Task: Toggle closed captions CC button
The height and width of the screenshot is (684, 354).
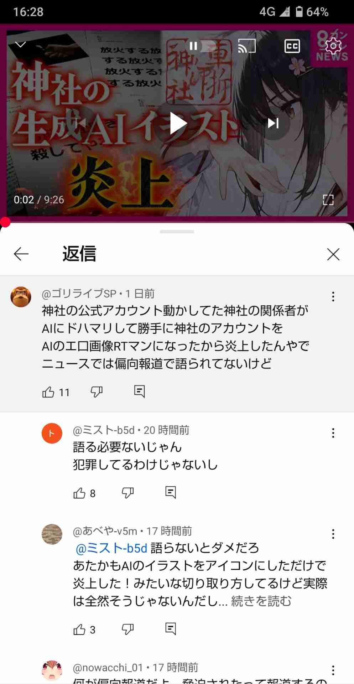Action: pyautogui.click(x=292, y=46)
